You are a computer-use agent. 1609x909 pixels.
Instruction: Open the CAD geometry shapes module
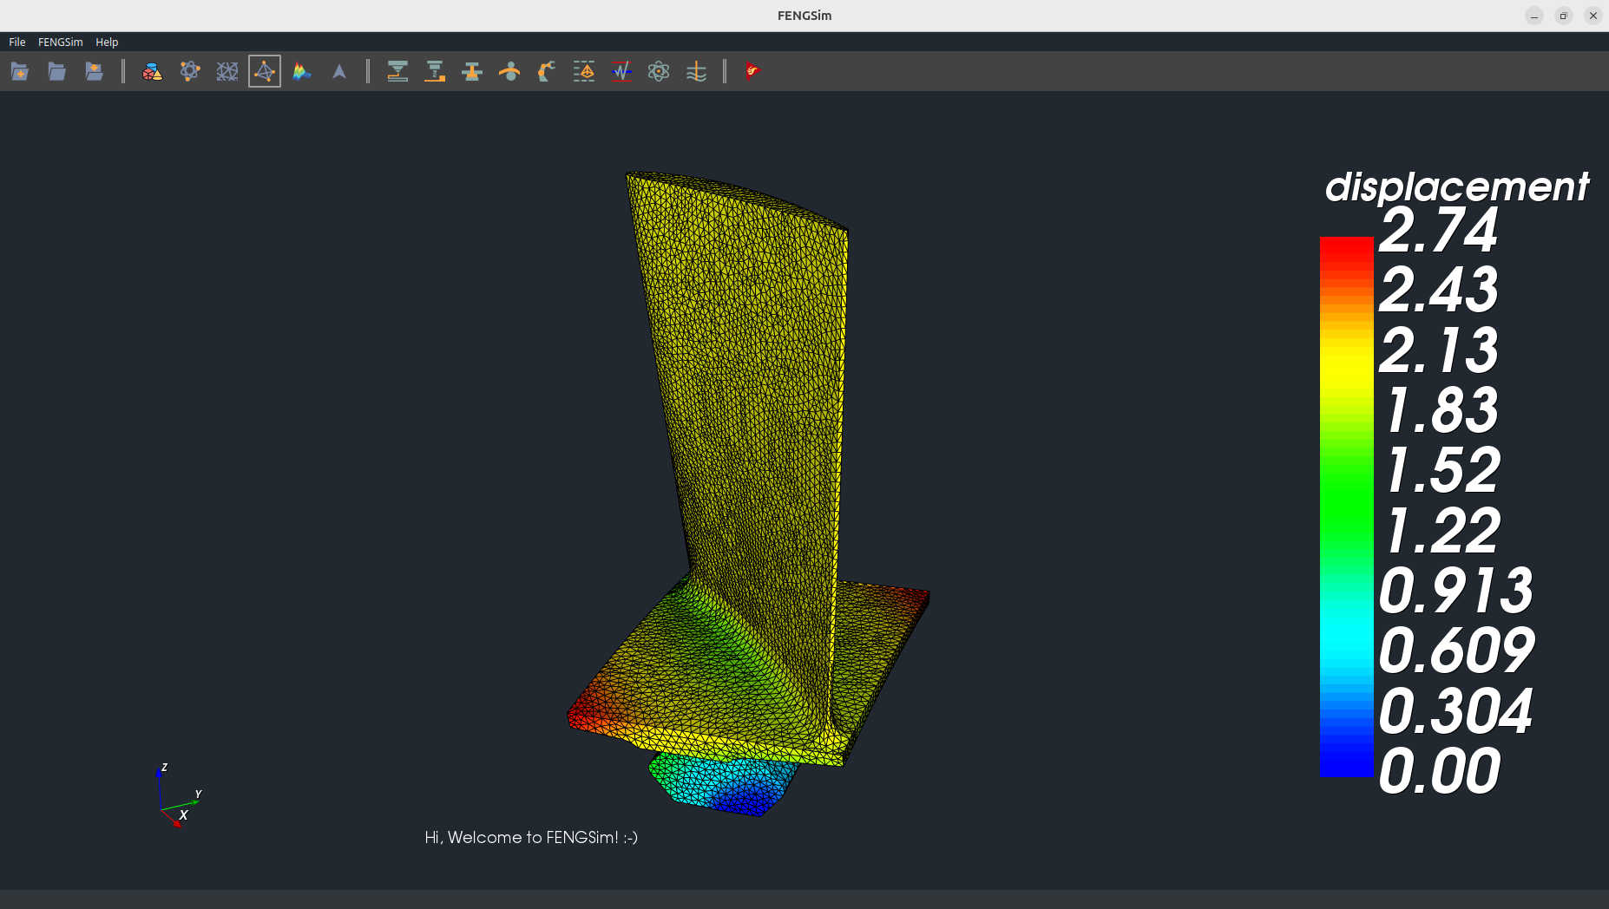tap(153, 71)
